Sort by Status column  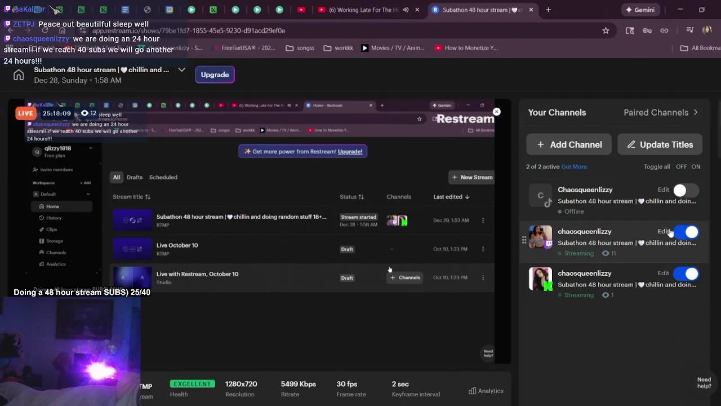pyautogui.click(x=351, y=197)
